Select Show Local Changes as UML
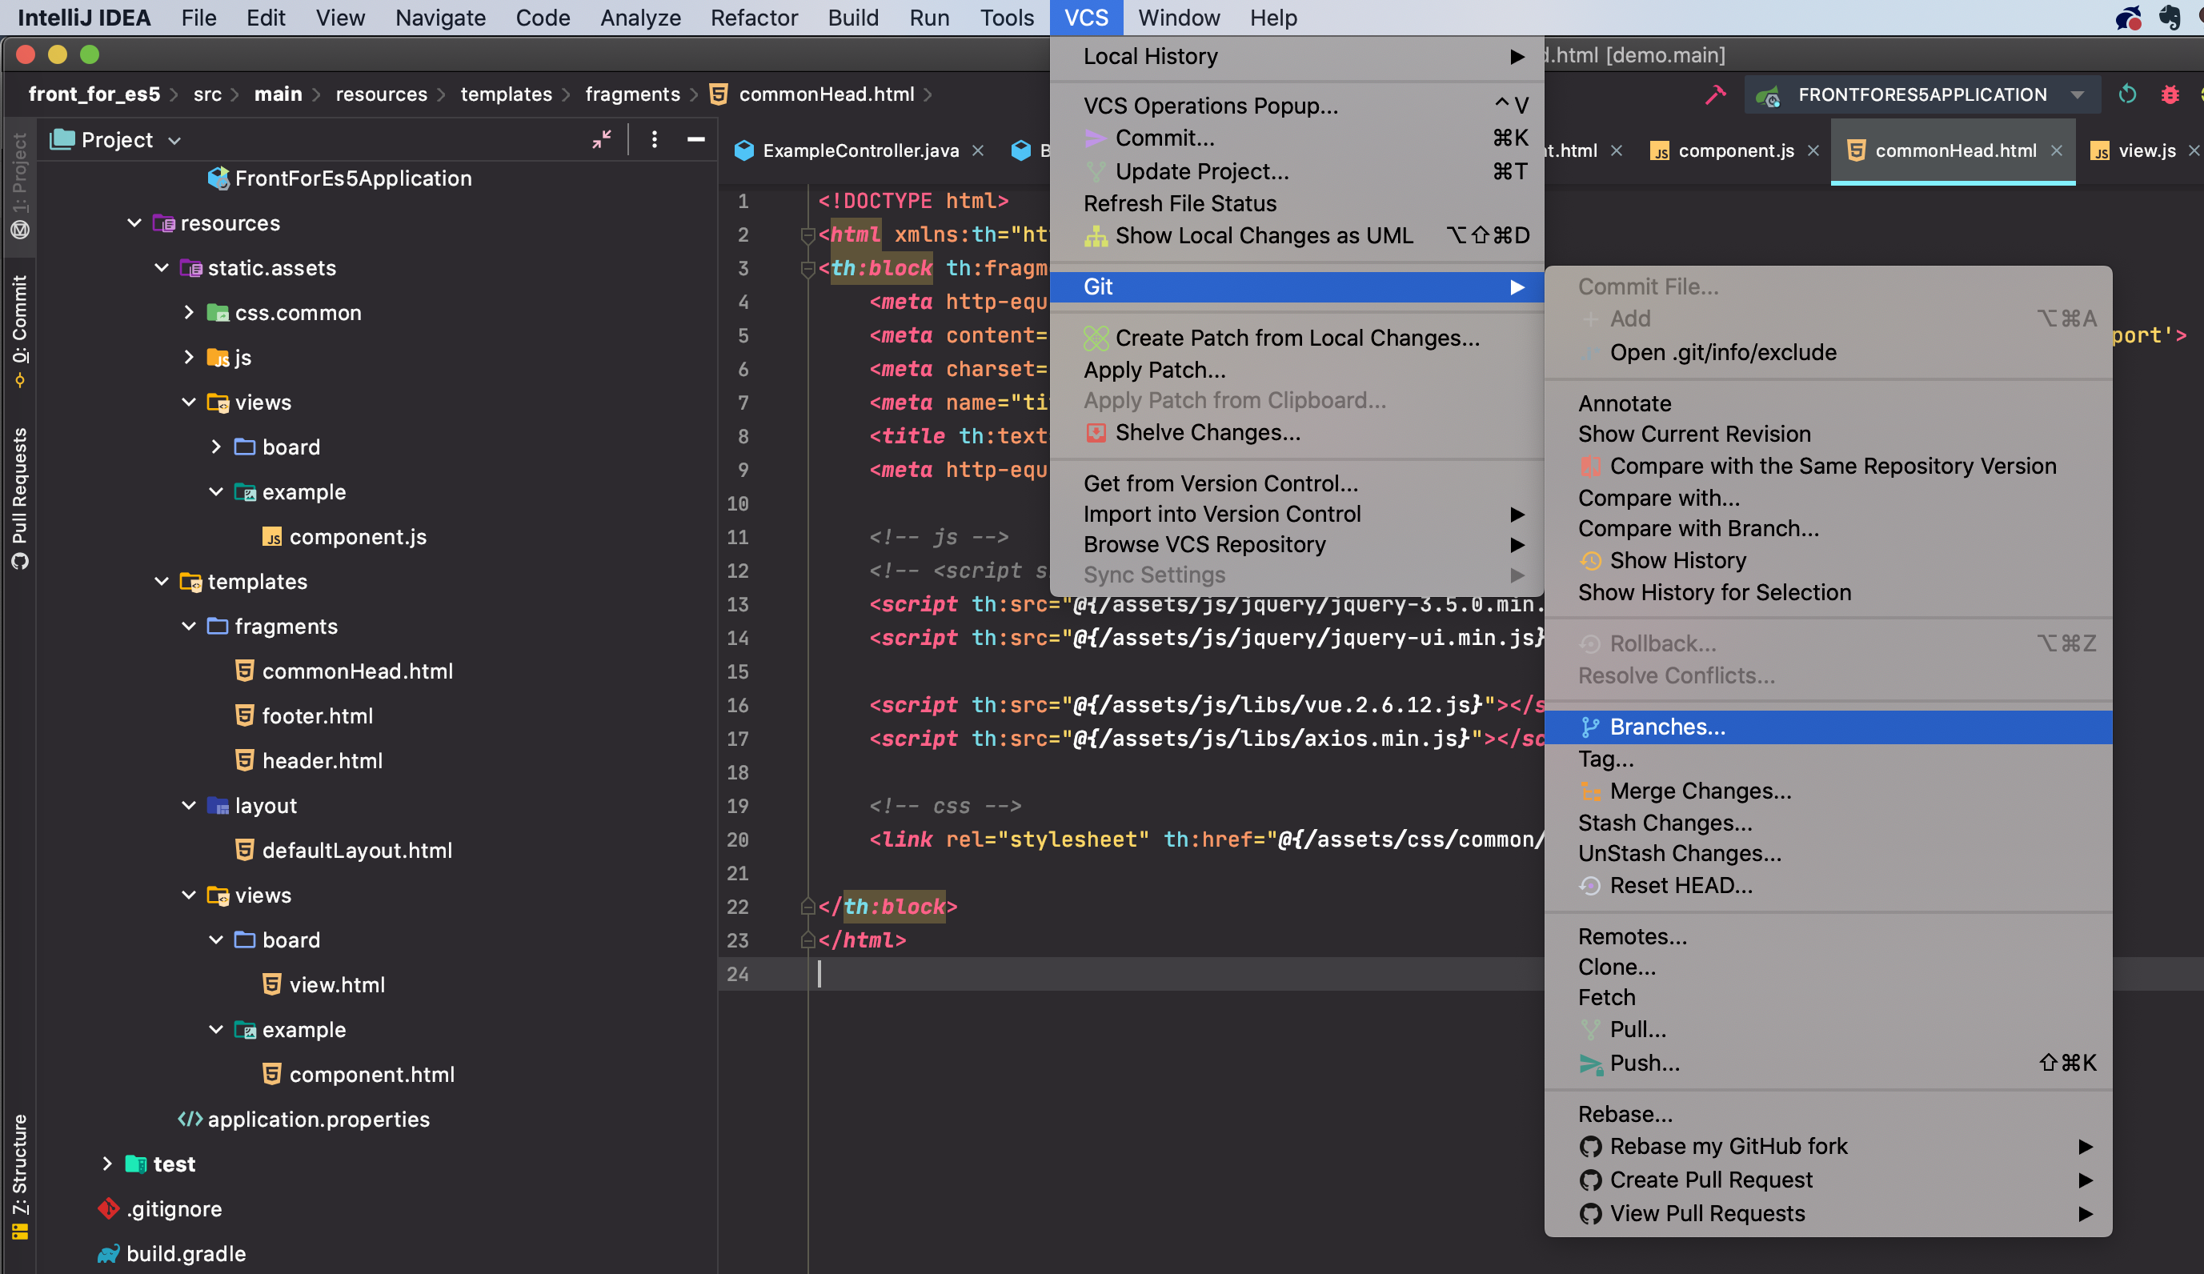The width and height of the screenshot is (2204, 1274). [x=1296, y=235]
